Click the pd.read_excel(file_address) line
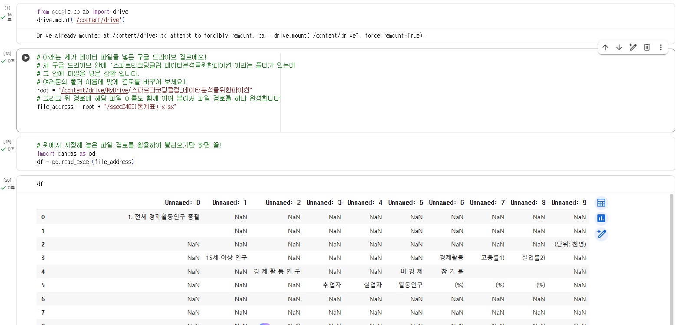Screen dimensions: 676x325 coord(86,162)
